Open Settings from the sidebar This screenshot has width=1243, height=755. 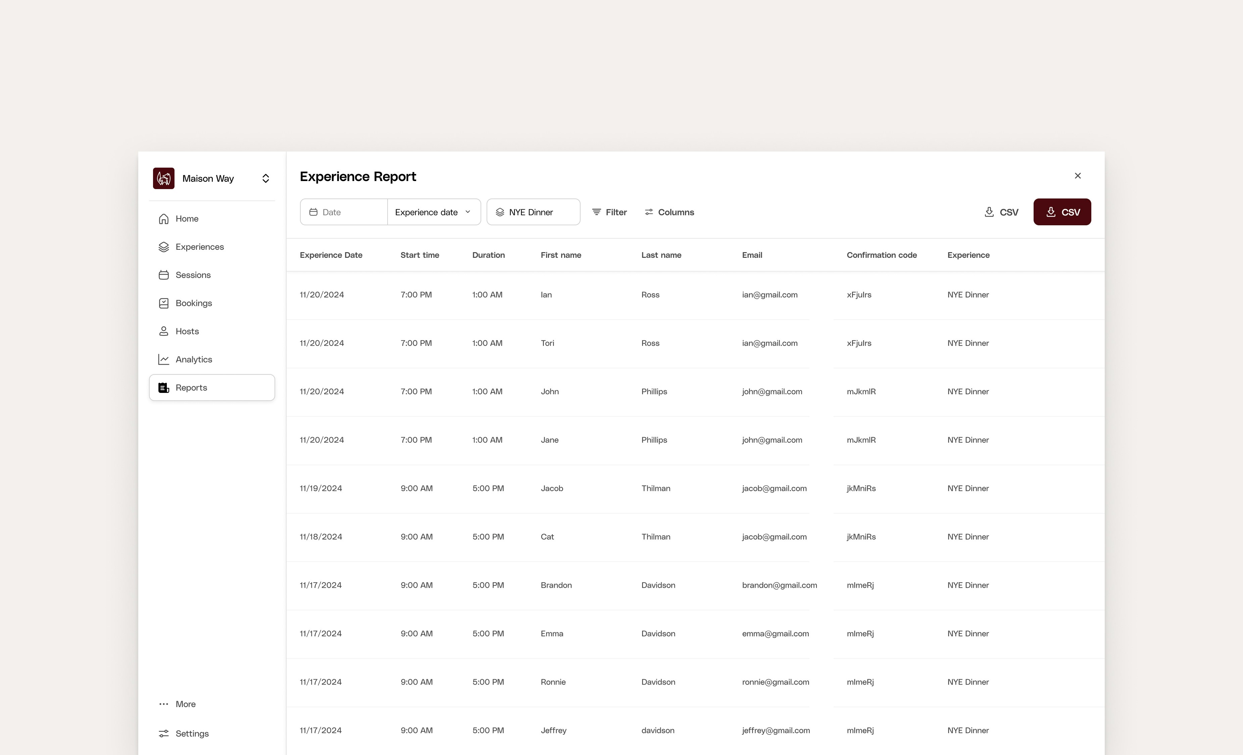(x=191, y=734)
